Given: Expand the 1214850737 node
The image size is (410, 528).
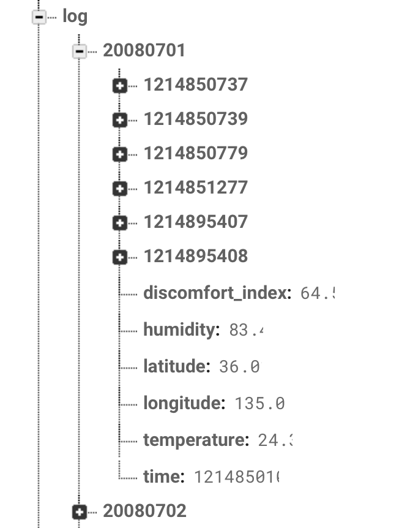Looking at the screenshot, I should tap(119, 85).
